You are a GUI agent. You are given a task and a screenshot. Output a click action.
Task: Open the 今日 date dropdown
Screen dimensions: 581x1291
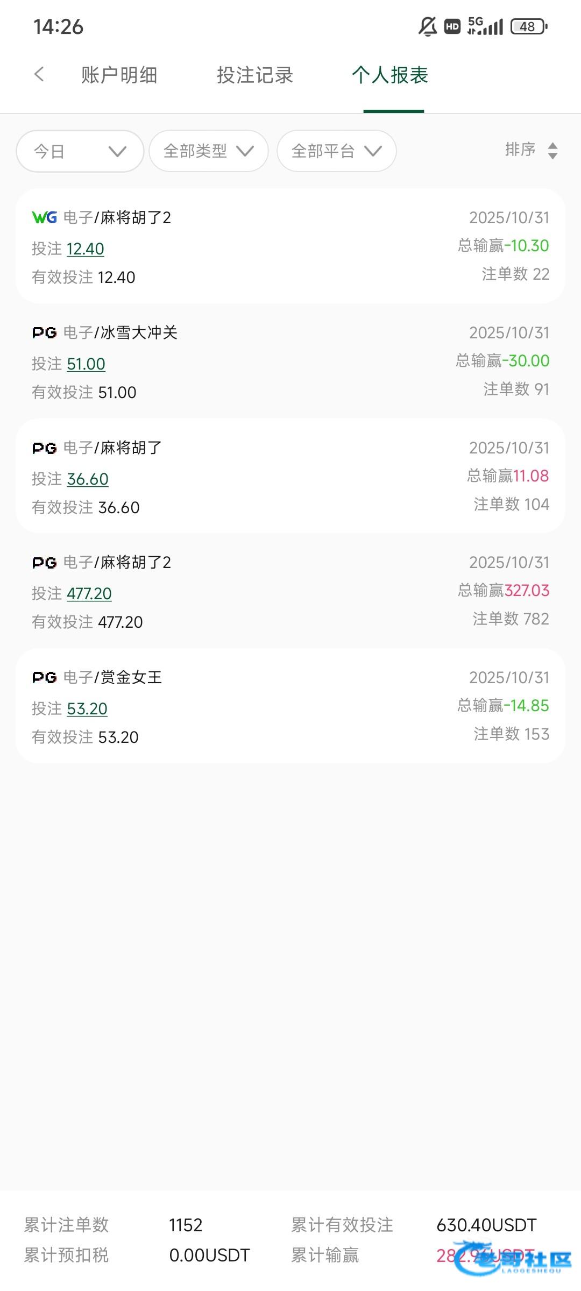[80, 151]
